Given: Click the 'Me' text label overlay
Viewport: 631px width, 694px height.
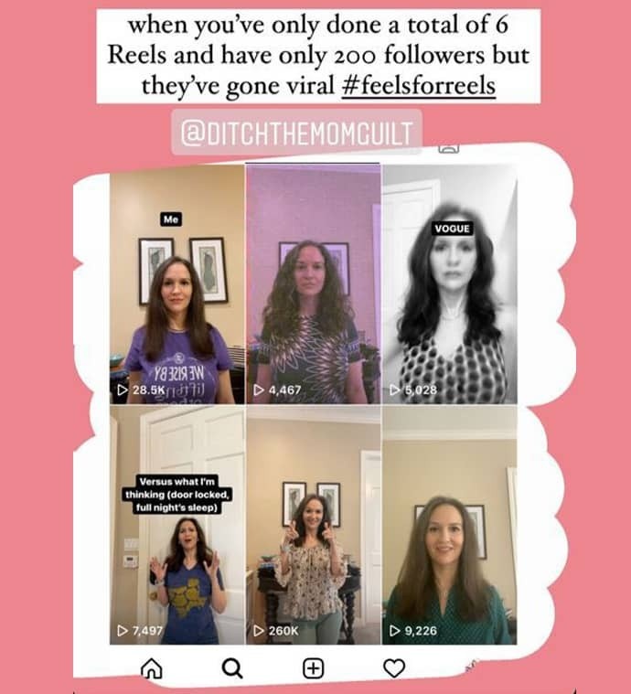Looking at the screenshot, I should (x=171, y=219).
